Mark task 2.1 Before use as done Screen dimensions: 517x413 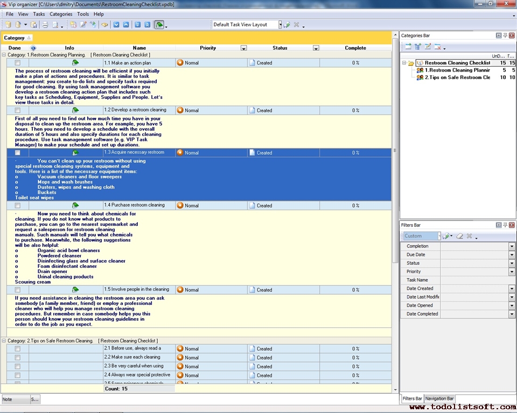(x=17, y=348)
